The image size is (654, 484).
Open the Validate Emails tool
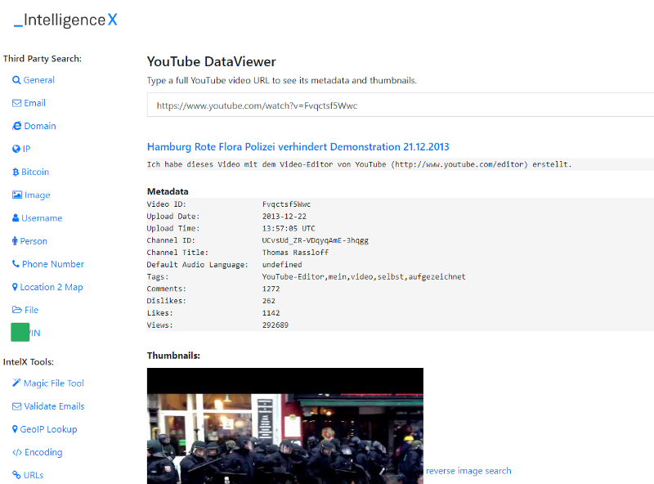click(54, 406)
